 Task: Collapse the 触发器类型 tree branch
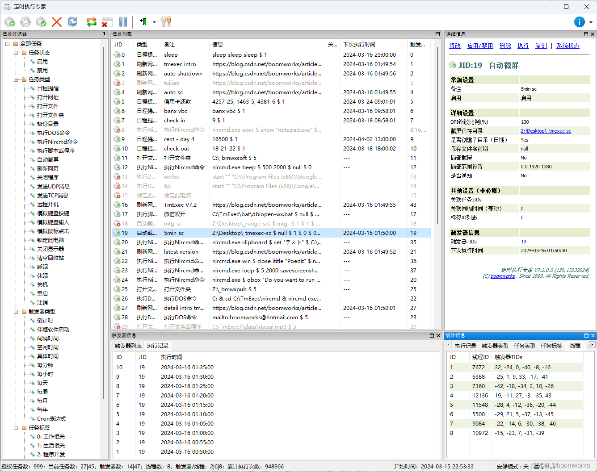tap(16, 312)
